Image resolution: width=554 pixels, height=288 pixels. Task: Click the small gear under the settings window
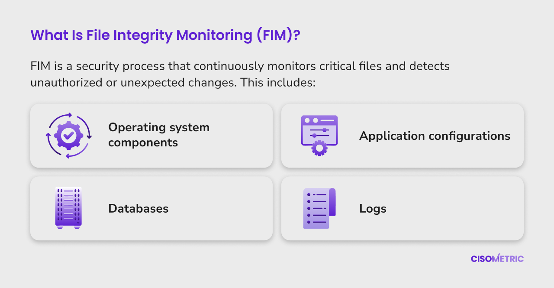[319, 148]
